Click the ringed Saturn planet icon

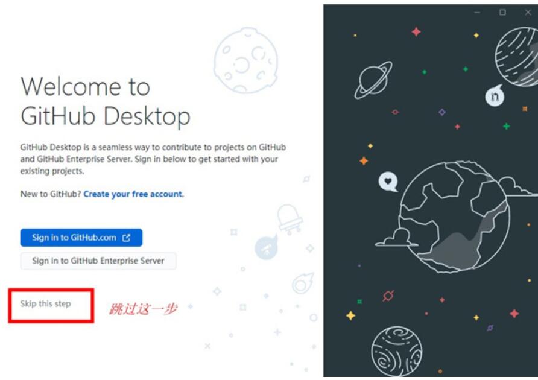click(x=373, y=80)
